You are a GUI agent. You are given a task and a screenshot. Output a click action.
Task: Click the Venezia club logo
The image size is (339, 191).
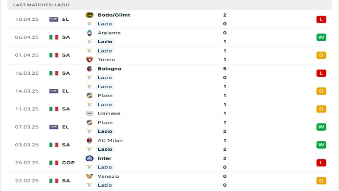[x=89, y=176]
